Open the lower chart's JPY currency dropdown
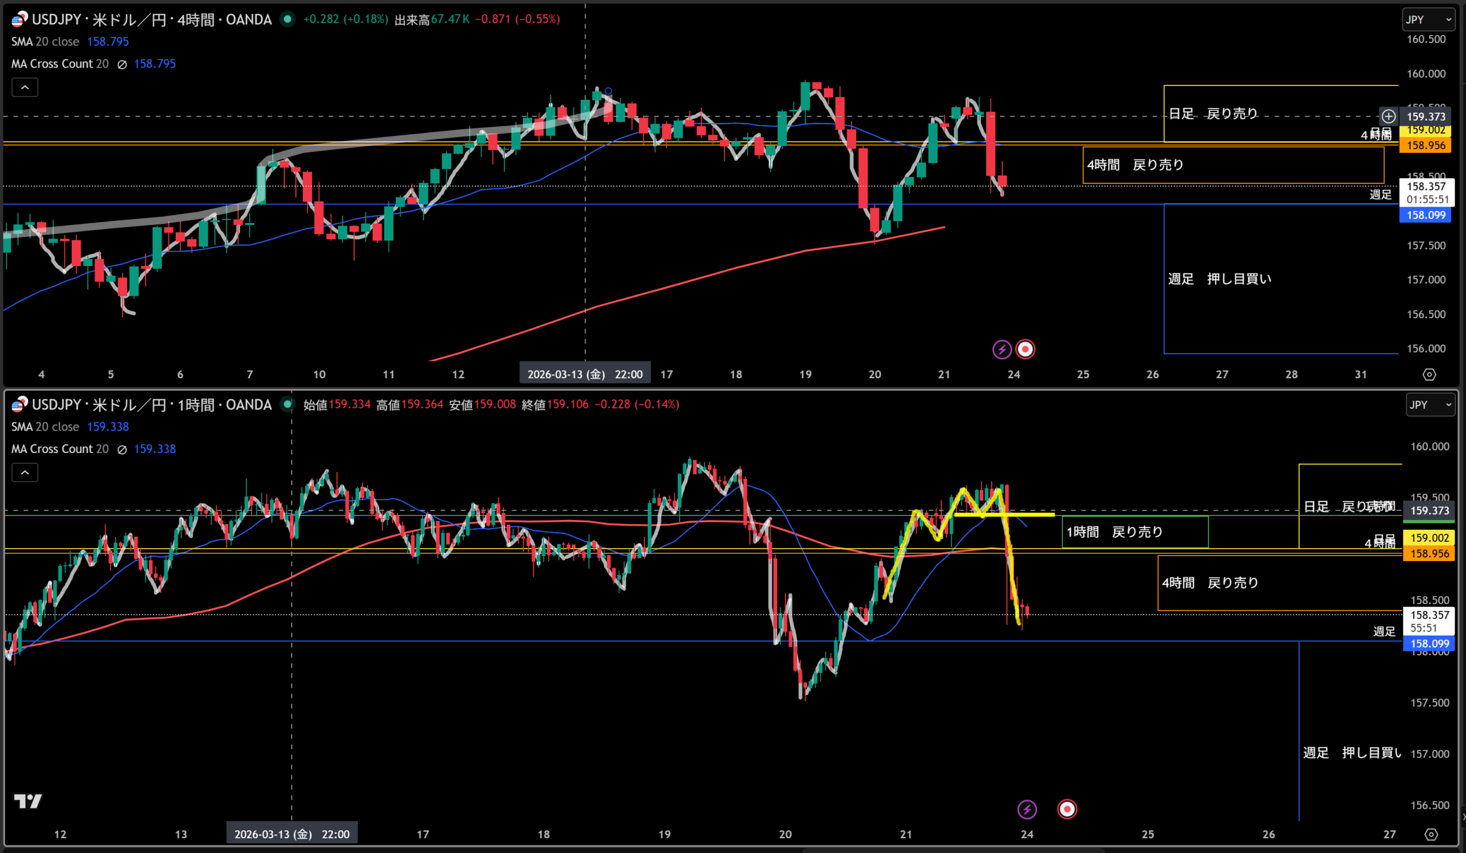Viewport: 1466px width, 853px height. click(1430, 405)
